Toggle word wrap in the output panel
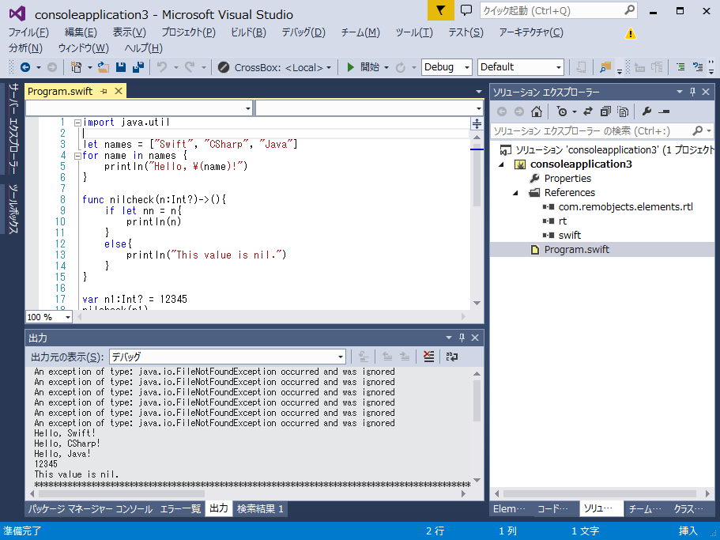Viewport: 720px width, 540px height. pyautogui.click(x=451, y=357)
